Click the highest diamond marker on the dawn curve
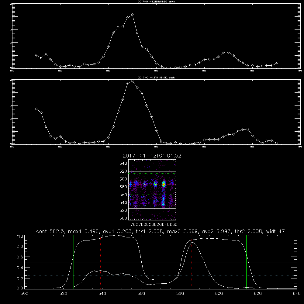Viewport: 304px width, 304px height. coord(133,15)
